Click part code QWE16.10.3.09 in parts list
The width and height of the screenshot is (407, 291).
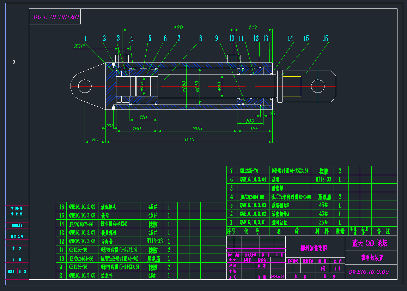point(82,207)
